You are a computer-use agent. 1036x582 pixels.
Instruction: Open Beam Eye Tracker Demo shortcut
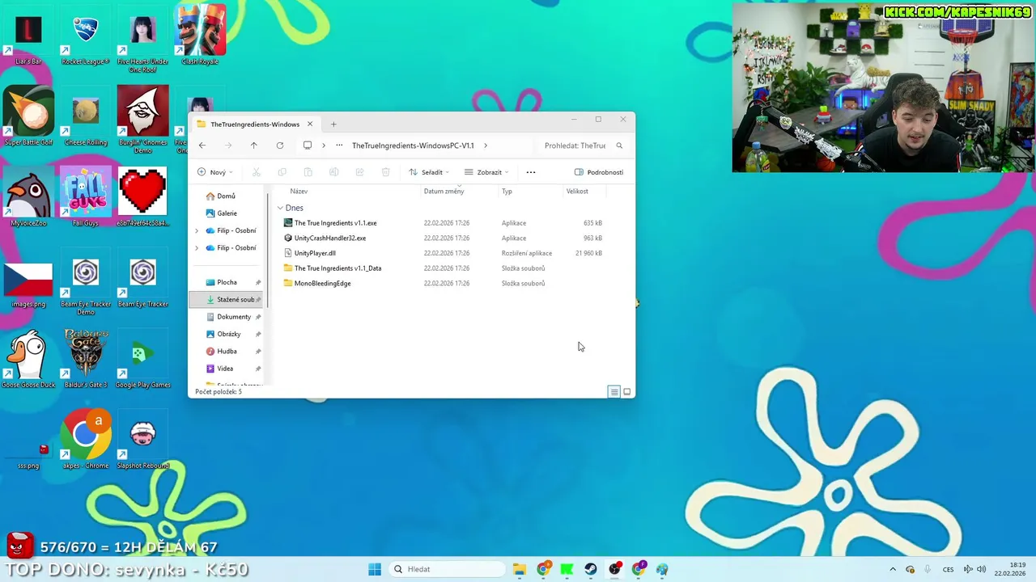tap(85, 283)
